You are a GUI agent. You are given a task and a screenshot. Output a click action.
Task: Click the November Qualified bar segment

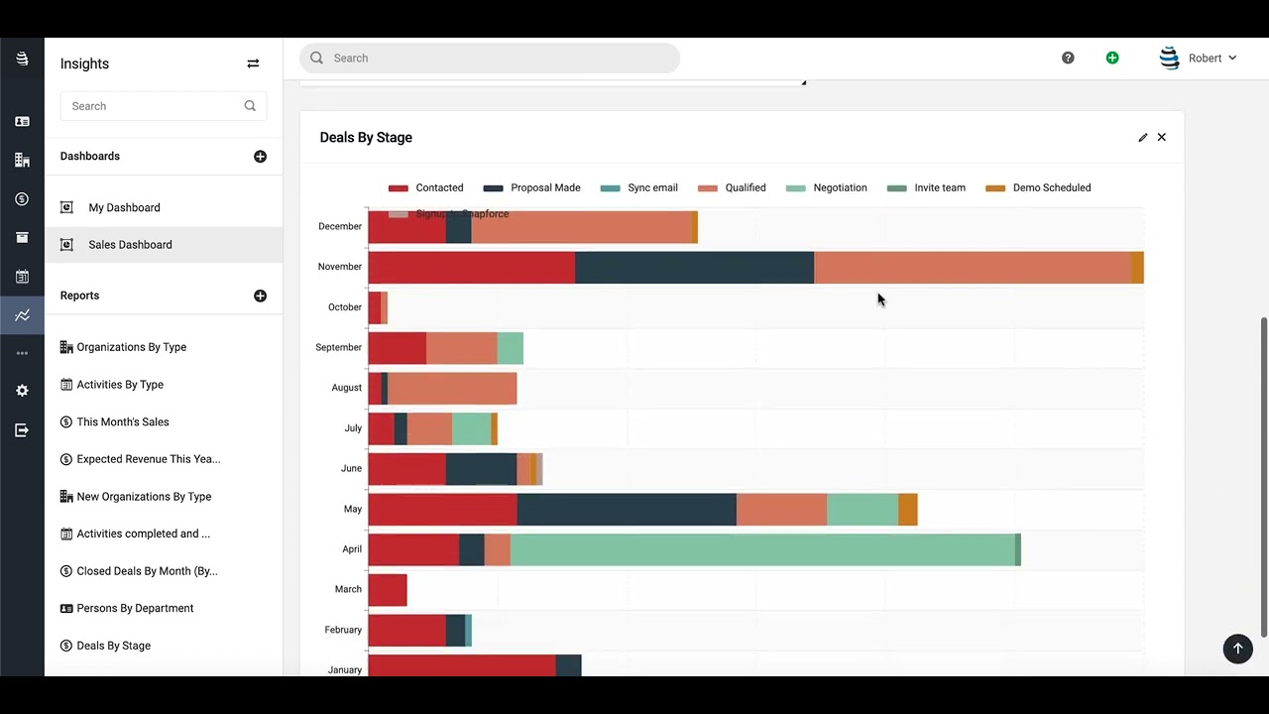pyautogui.click(x=973, y=268)
